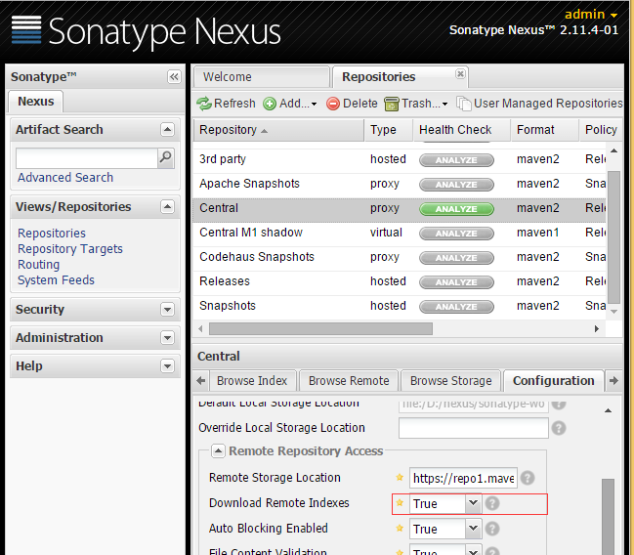This screenshot has width=634, height=555.
Task: Expand the Help section
Action: pyautogui.click(x=167, y=366)
